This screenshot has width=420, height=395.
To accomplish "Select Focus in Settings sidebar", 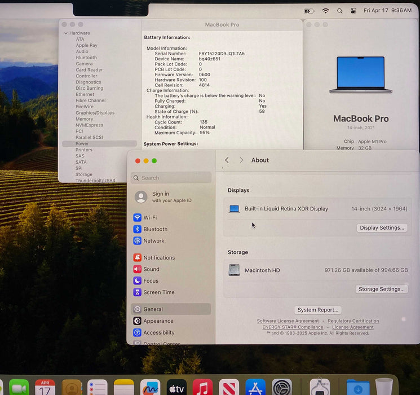I will tap(171, 281).
